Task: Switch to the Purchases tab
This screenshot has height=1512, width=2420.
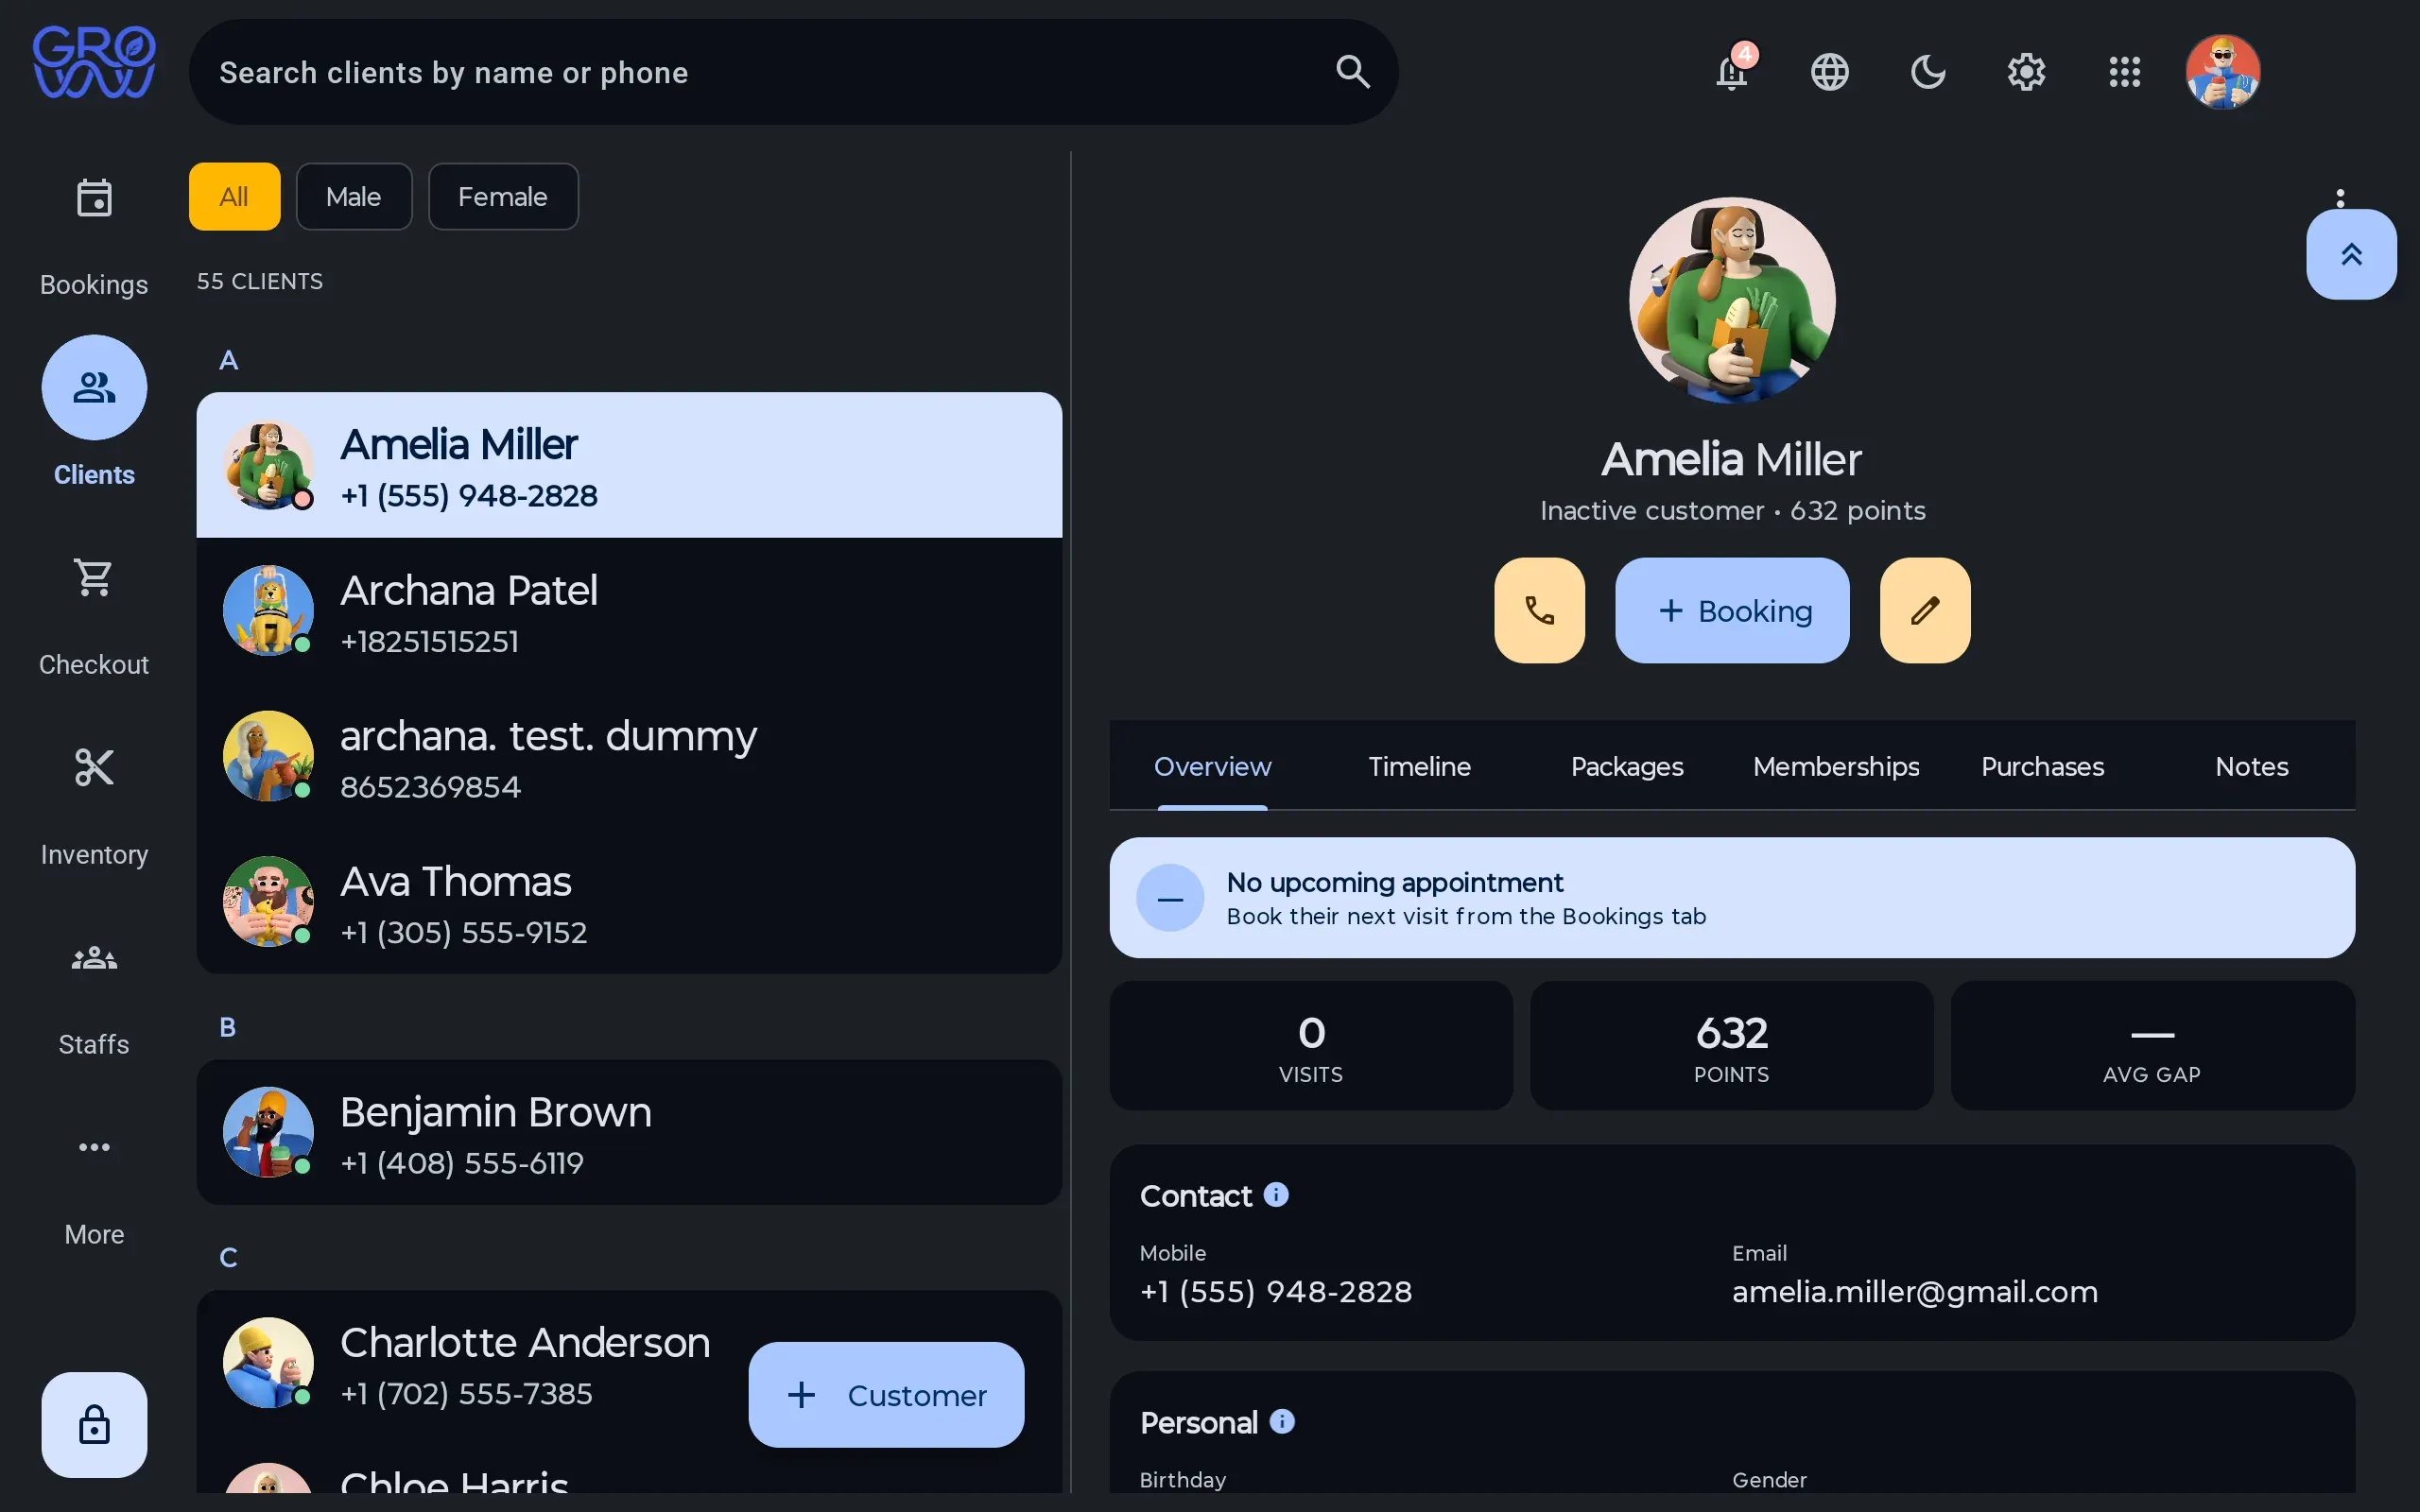Action: tap(2043, 766)
